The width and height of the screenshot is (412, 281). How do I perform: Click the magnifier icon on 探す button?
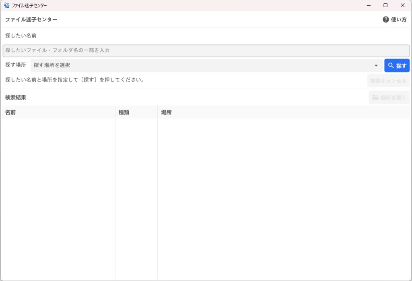click(391, 65)
